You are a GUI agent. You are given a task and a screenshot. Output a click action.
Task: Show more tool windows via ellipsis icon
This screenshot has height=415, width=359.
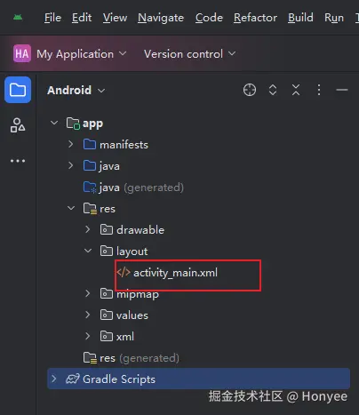(18, 161)
